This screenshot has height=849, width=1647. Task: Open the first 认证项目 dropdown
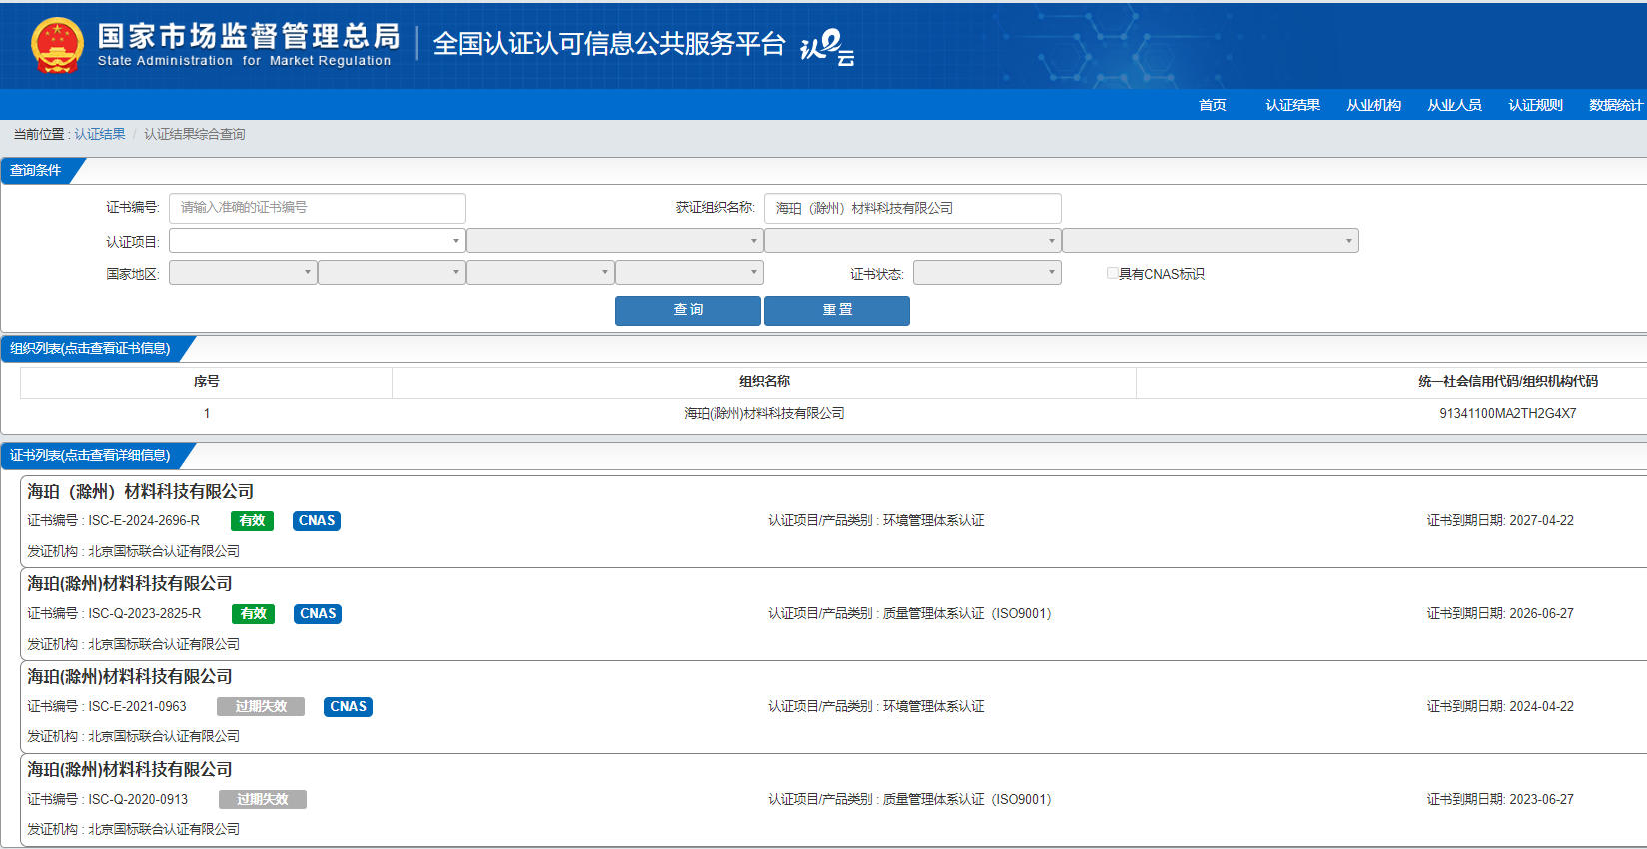pyautogui.click(x=317, y=241)
